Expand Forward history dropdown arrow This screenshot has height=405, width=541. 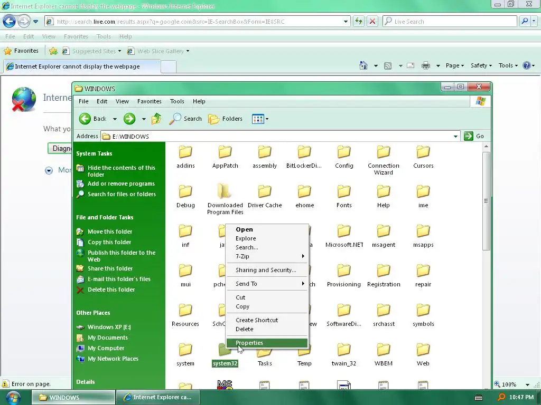click(144, 119)
